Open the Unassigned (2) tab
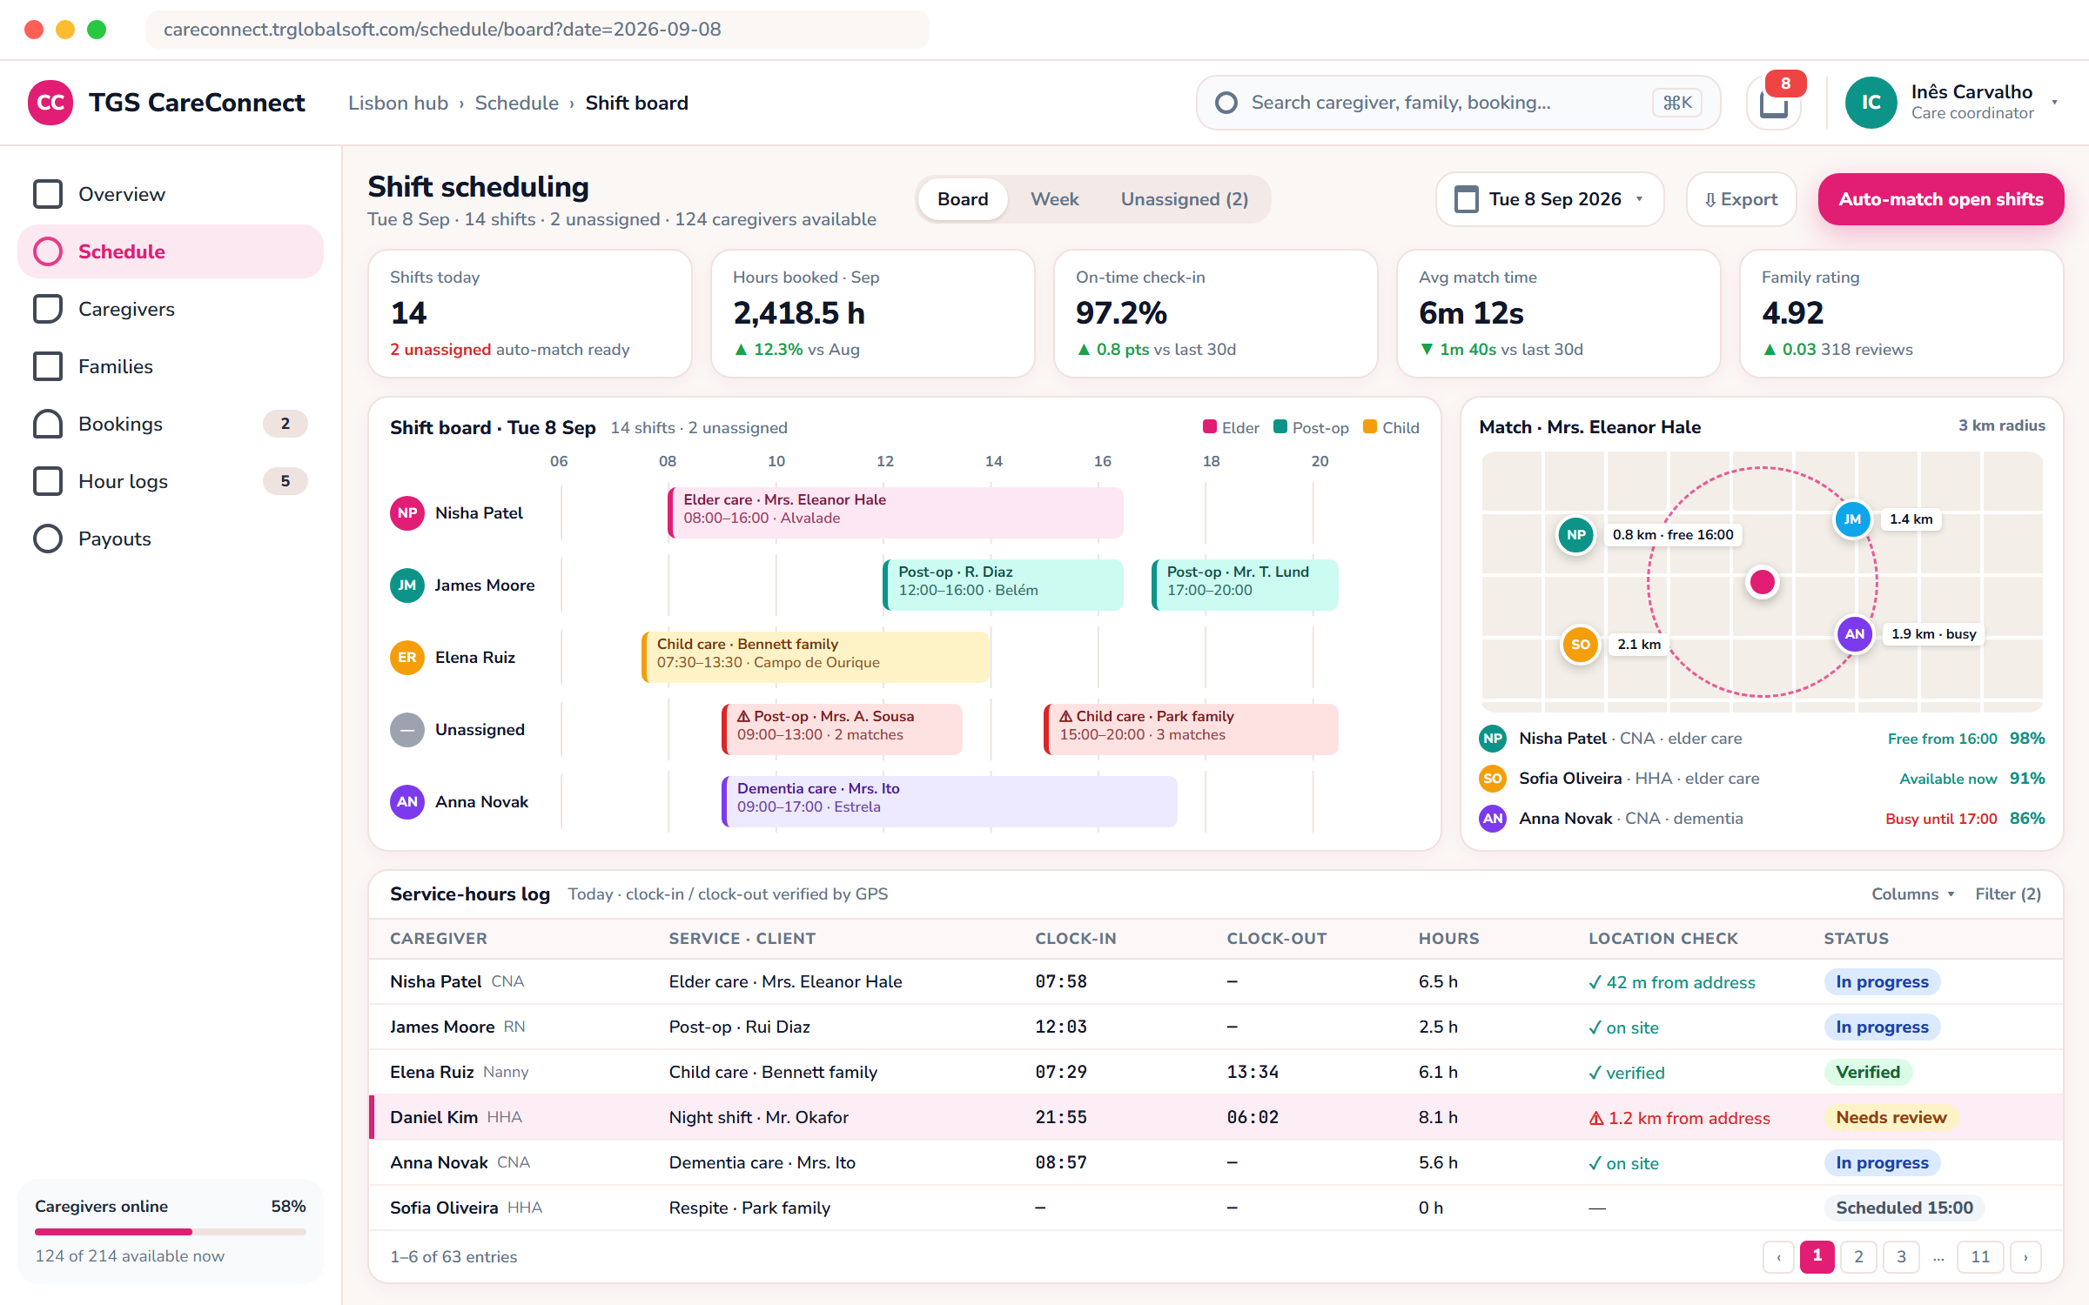This screenshot has width=2089, height=1305. (x=1185, y=199)
